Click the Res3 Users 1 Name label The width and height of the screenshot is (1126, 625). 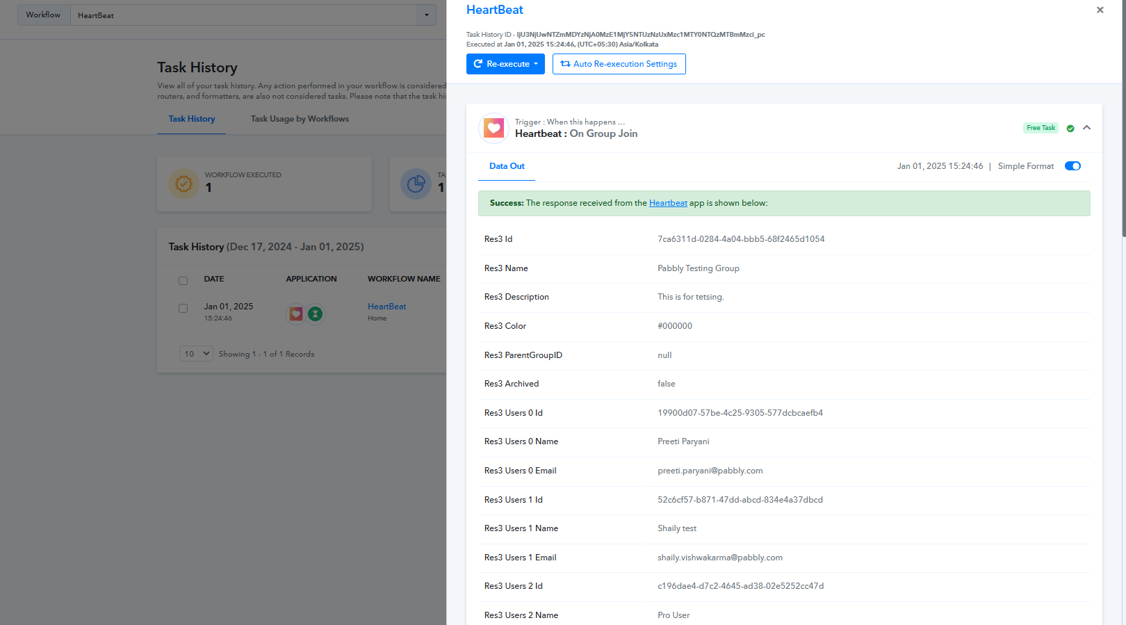coord(521,528)
